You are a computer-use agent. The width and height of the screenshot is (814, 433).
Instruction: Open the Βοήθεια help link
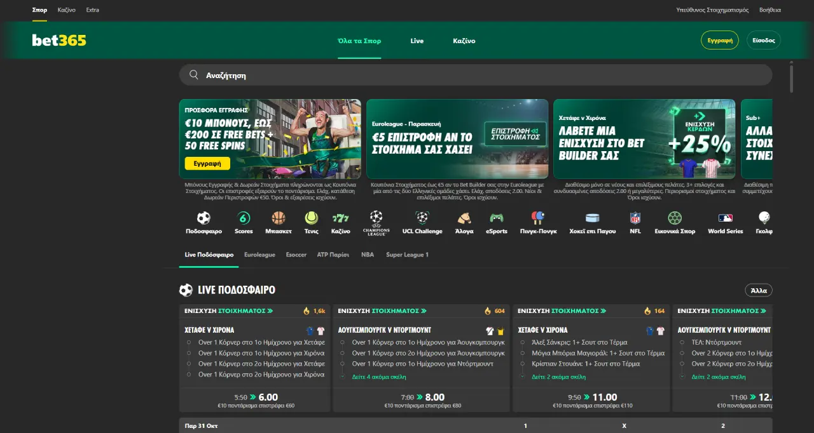(770, 10)
